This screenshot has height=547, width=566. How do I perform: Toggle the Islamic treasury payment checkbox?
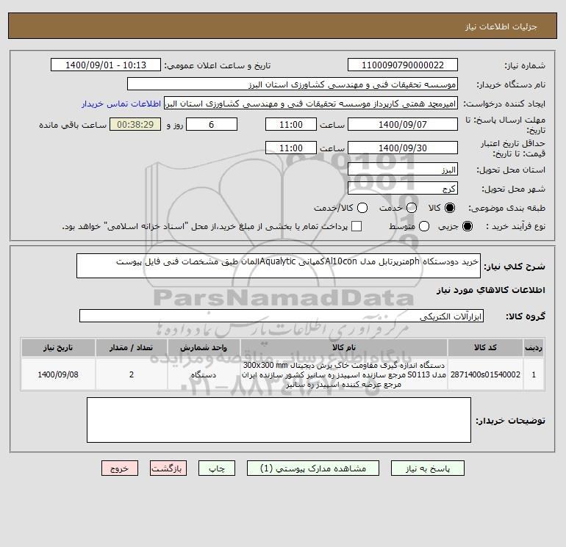coord(357,226)
